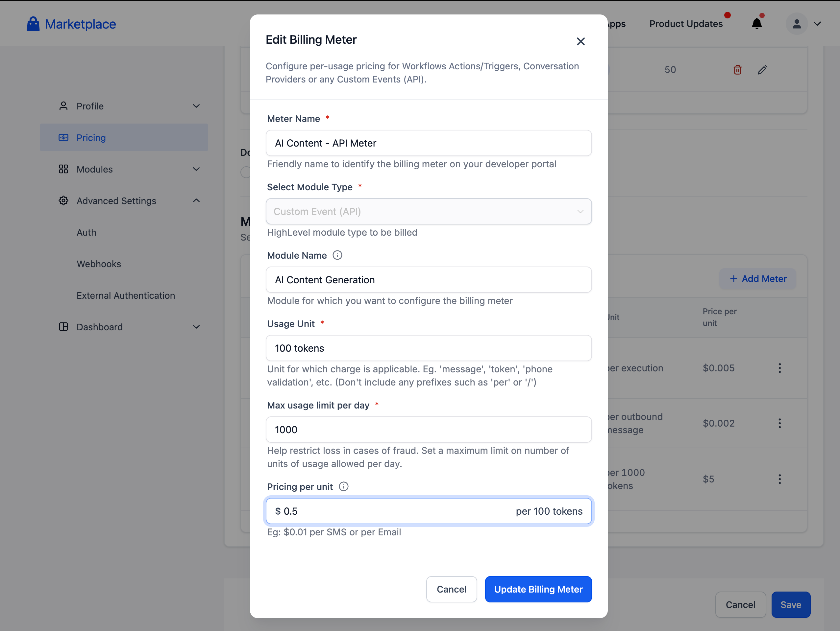The width and height of the screenshot is (840, 631).
Task: Click Max usage limit input field
Action: click(428, 430)
